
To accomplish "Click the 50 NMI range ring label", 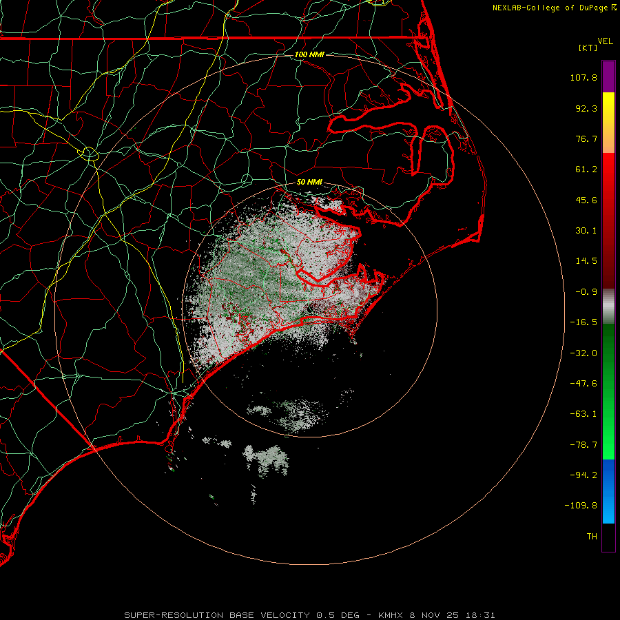I will pos(309,182).
